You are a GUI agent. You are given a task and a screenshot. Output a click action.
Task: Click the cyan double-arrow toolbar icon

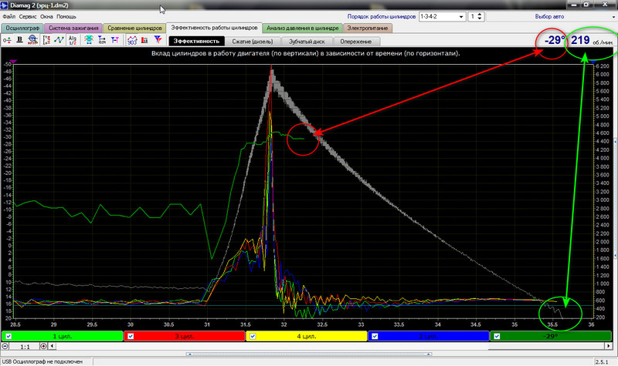pyautogui.click(x=89, y=40)
